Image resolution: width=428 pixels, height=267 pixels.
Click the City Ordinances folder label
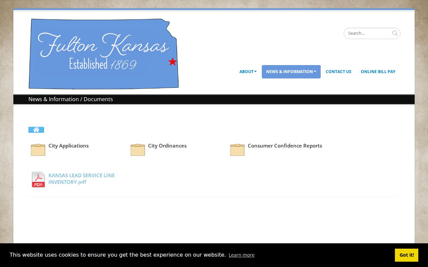point(167,146)
